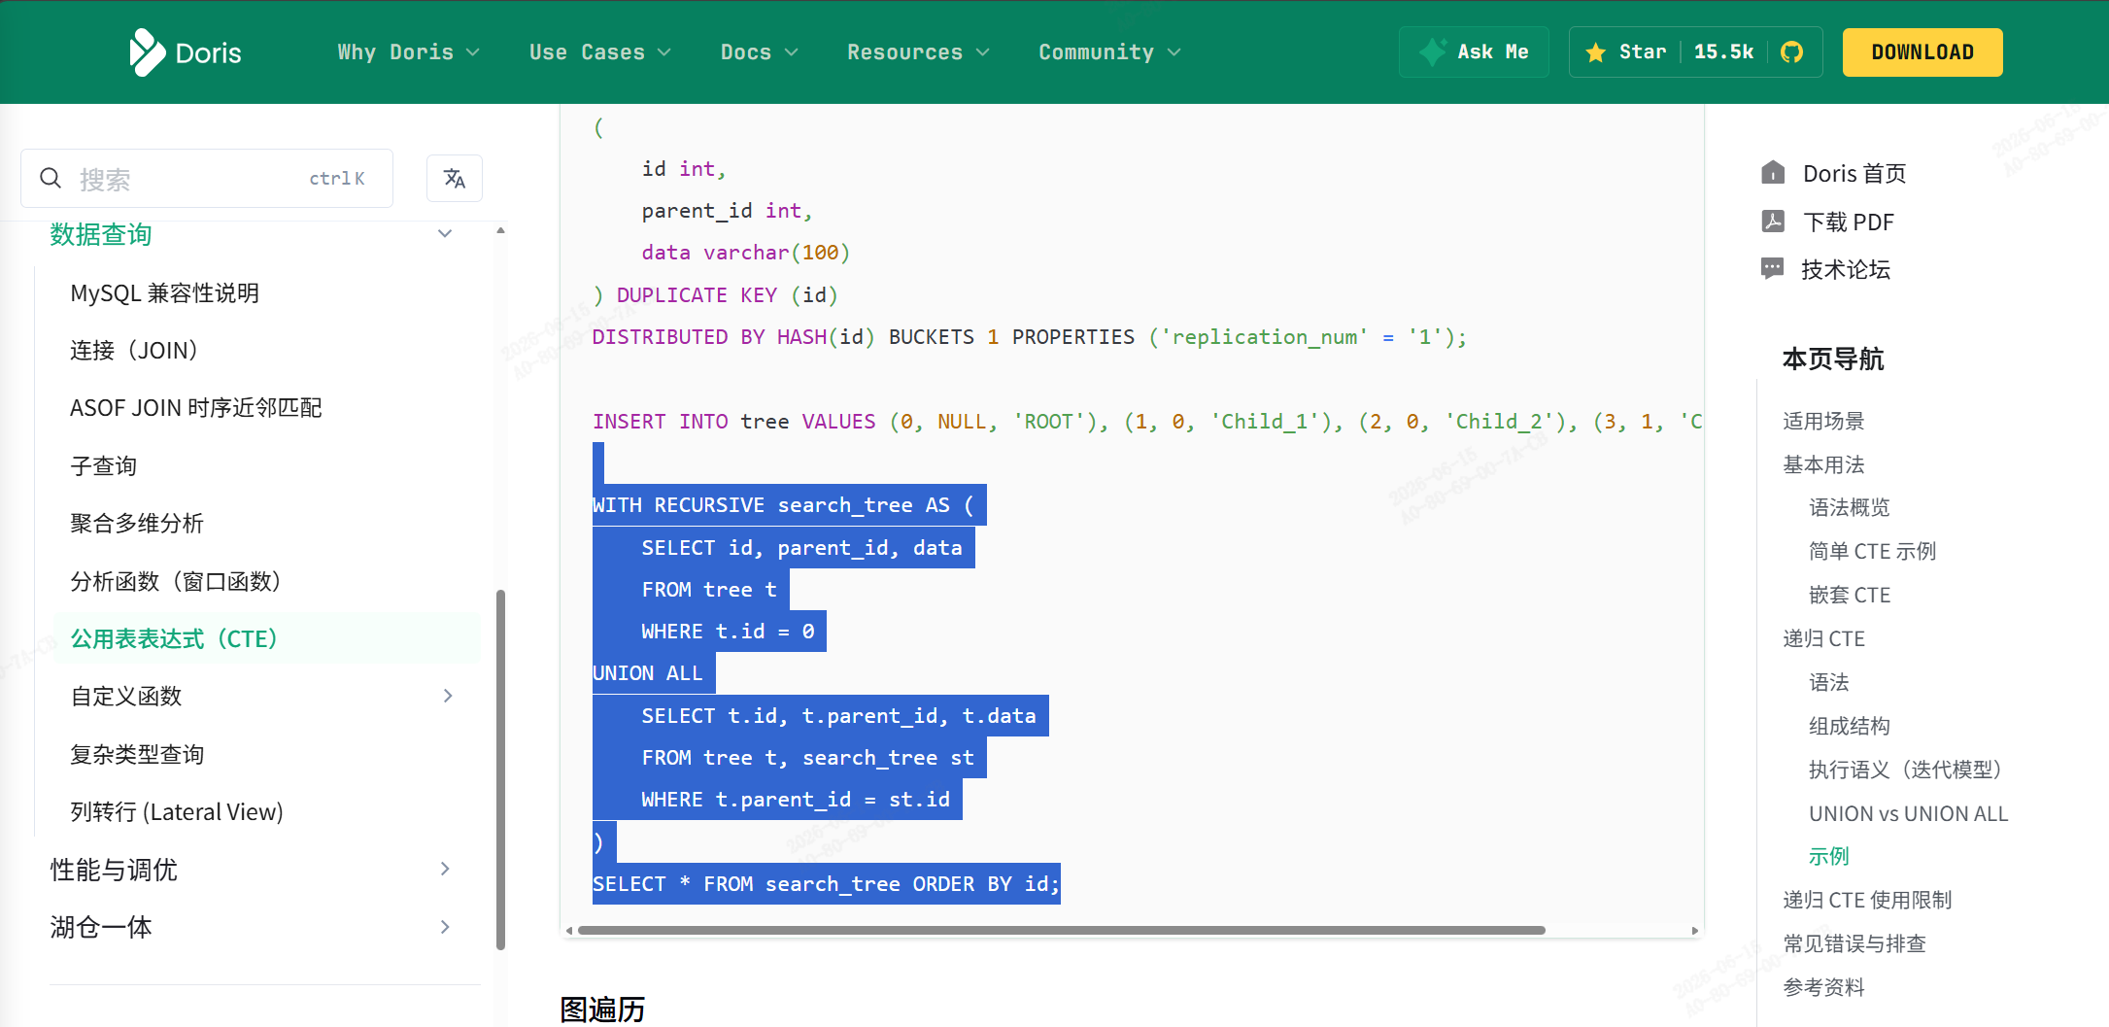Image resolution: width=2109 pixels, height=1027 pixels.
Task: Click the Doris logo in header
Action: point(186,52)
